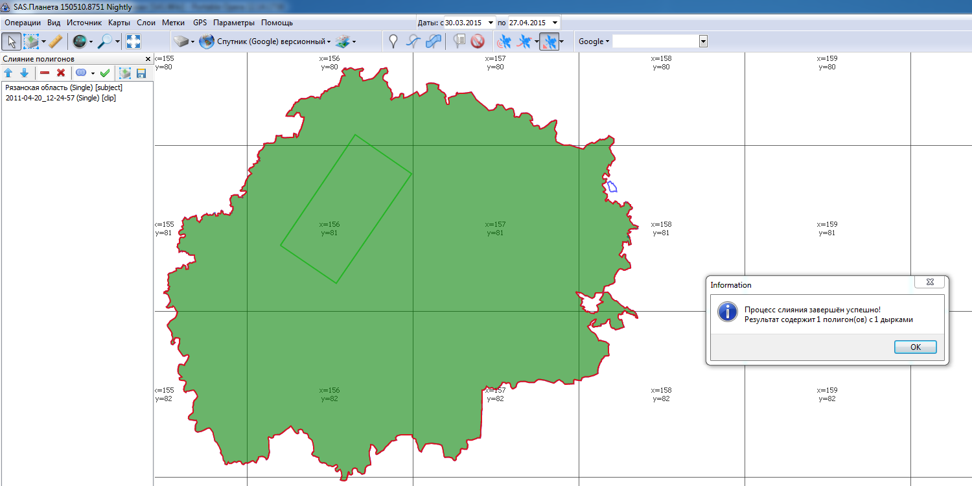Open the start date dropdown 30.03.2015
This screenshot has height=486, width=972.
pyautogui.click(x=491, y=23)
